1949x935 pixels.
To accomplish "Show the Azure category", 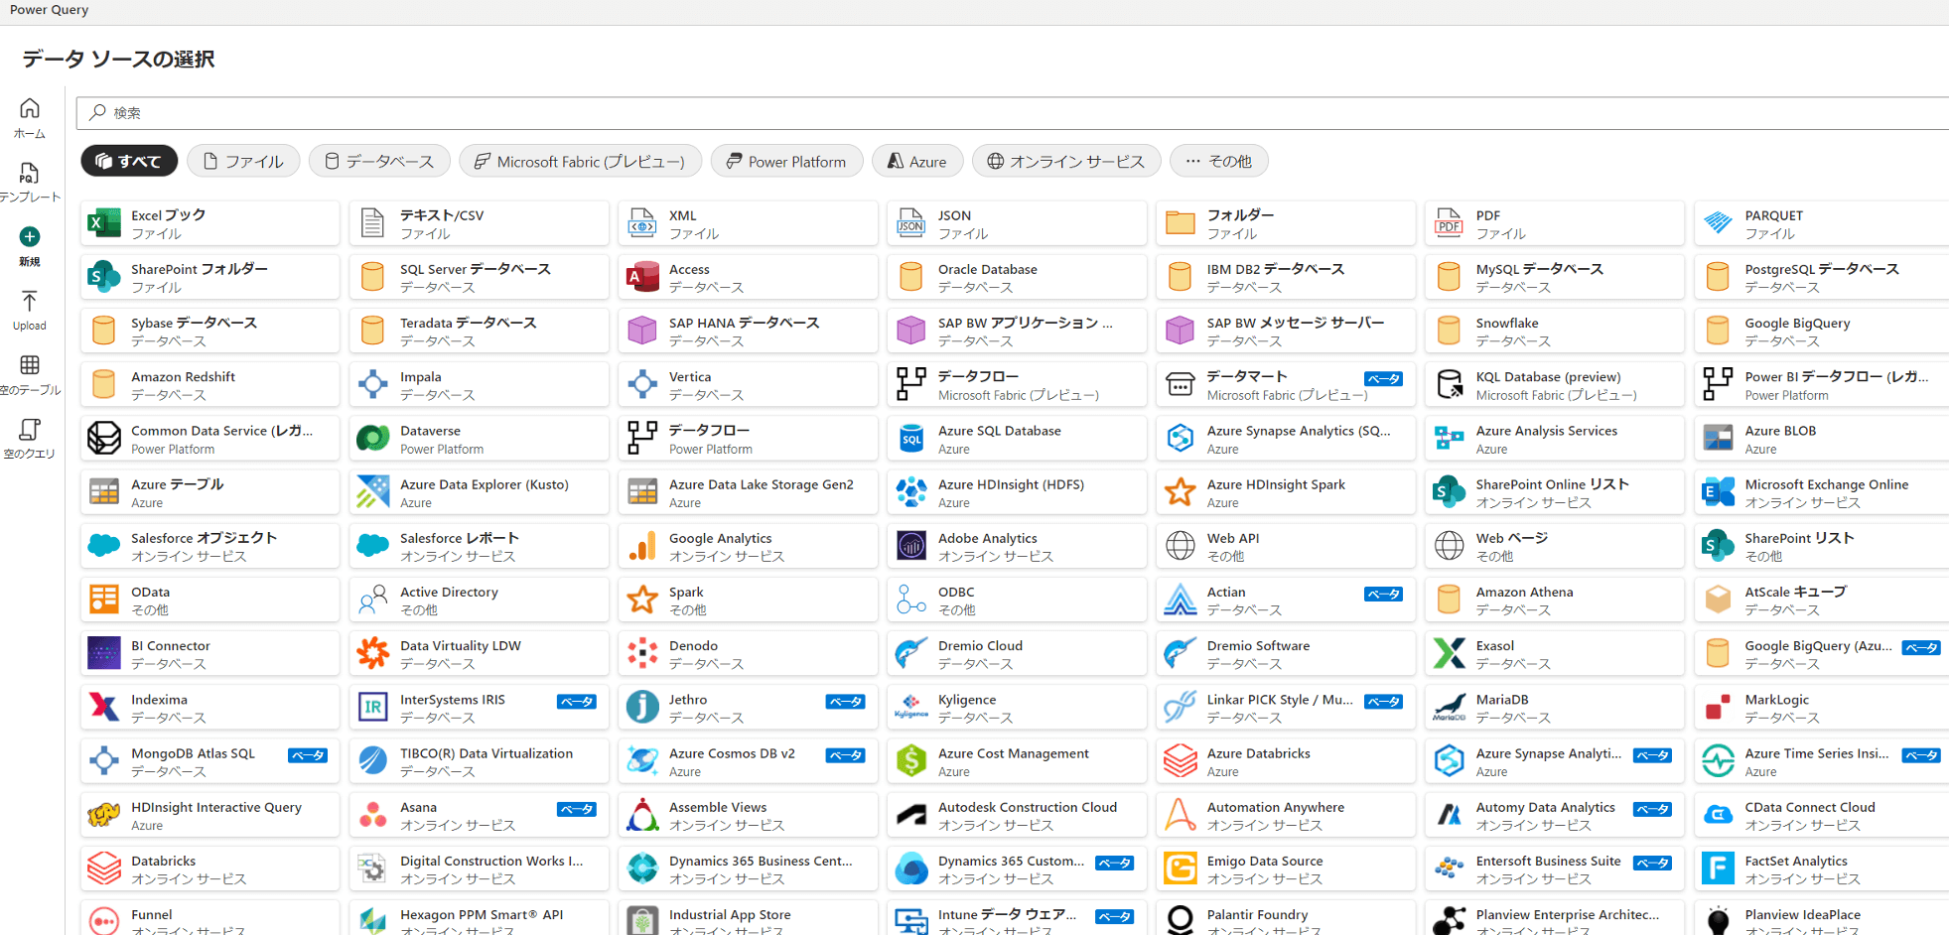I will (x=917, y=161).
